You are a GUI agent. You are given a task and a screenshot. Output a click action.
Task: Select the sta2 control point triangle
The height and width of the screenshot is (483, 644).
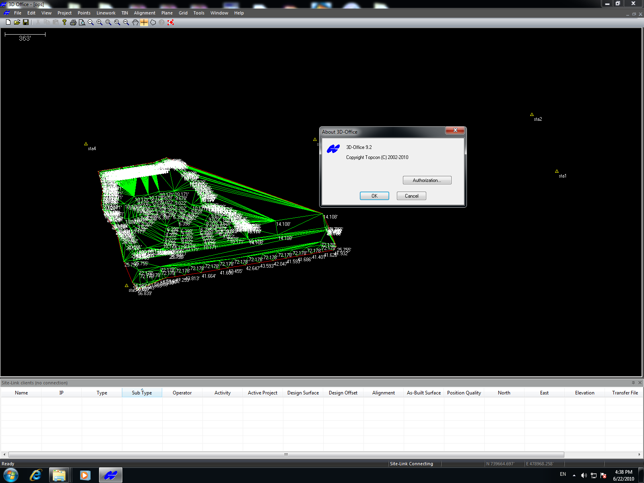tap(532, 114)
